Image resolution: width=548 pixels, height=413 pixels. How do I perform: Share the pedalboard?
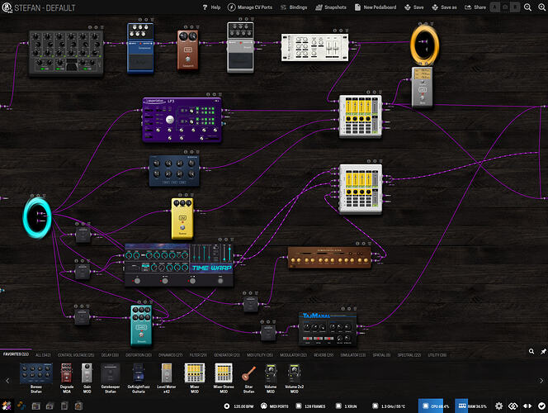click(475, 7)
